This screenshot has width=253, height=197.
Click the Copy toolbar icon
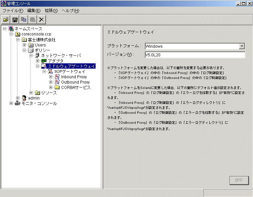pyautogui.click(x=24, y=20)
